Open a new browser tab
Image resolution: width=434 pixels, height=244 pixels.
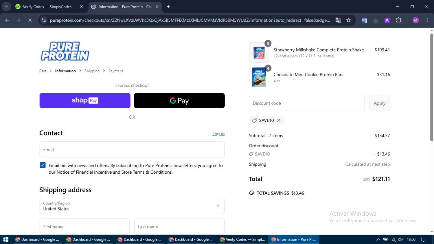coord(168,7)
